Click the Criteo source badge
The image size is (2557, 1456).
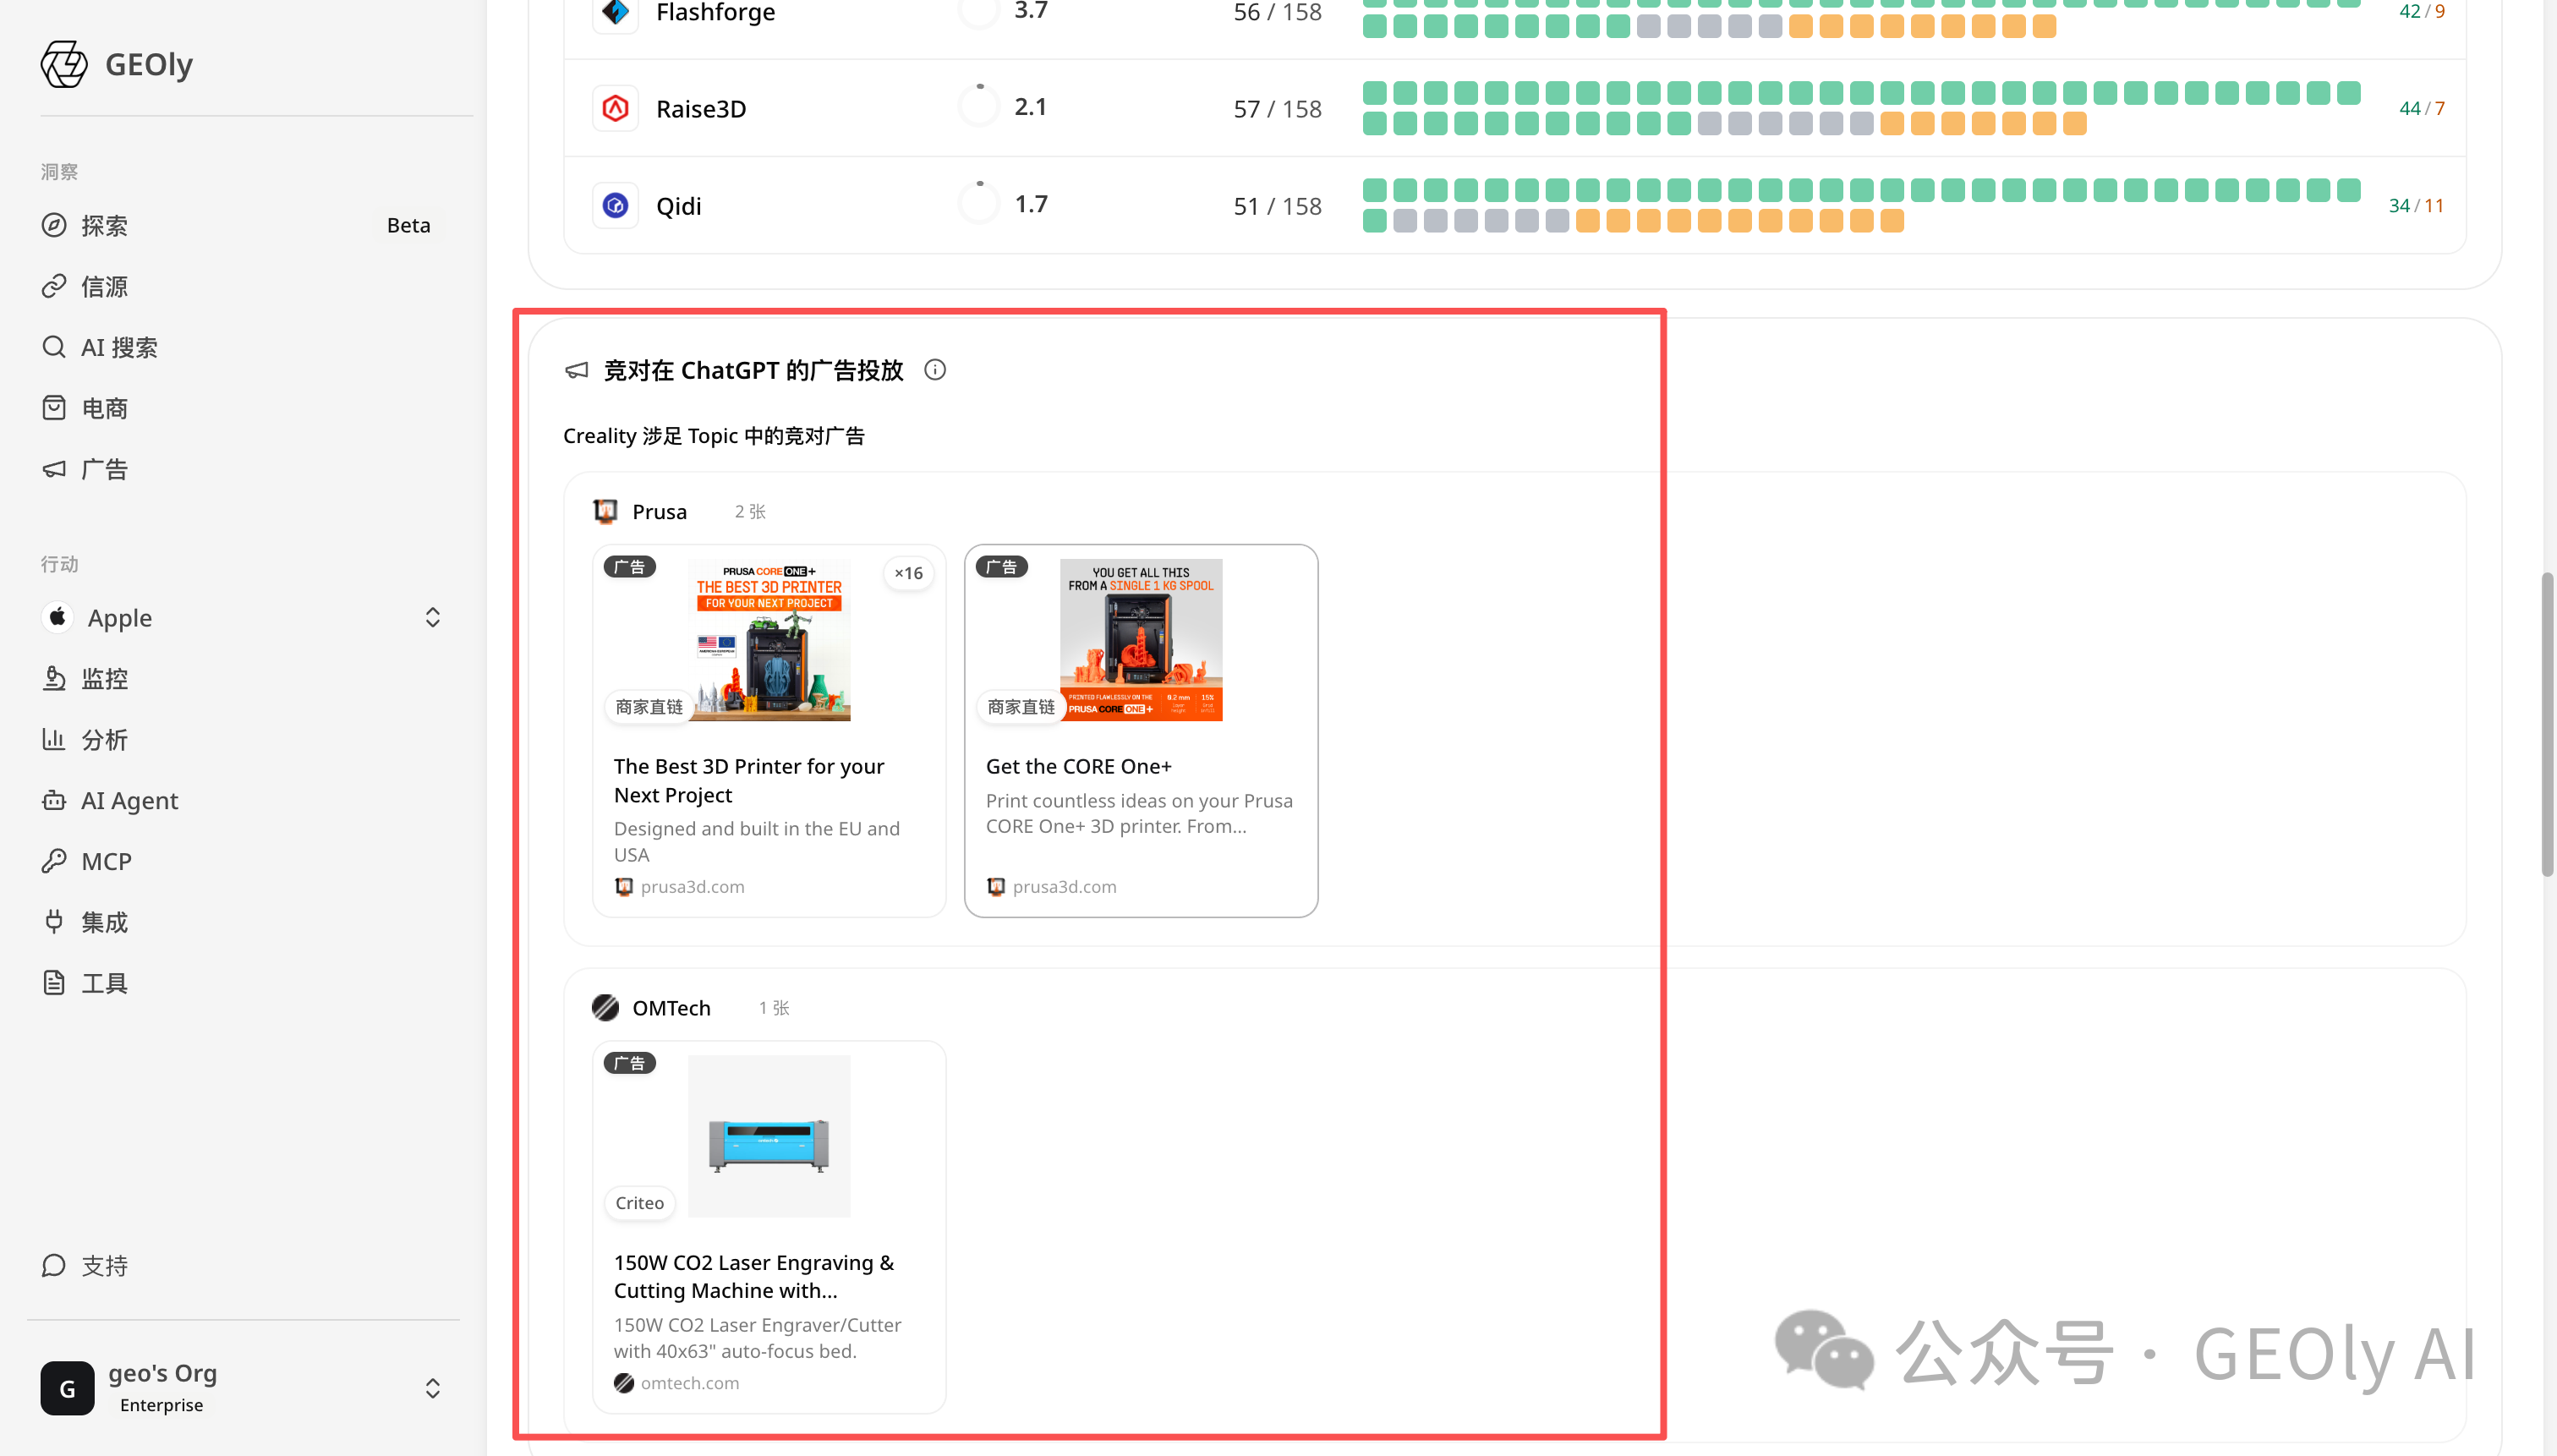click(639, 1203)
